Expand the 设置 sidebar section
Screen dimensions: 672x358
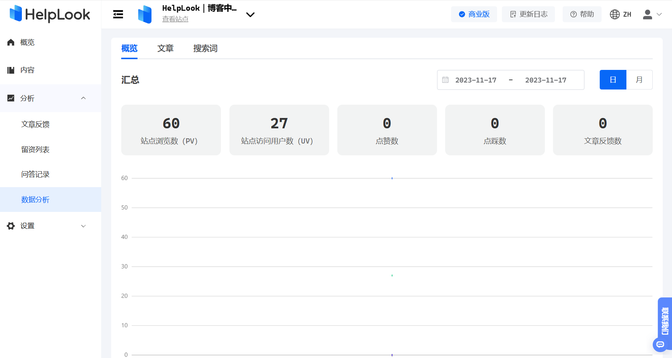[x=83, y=226]
